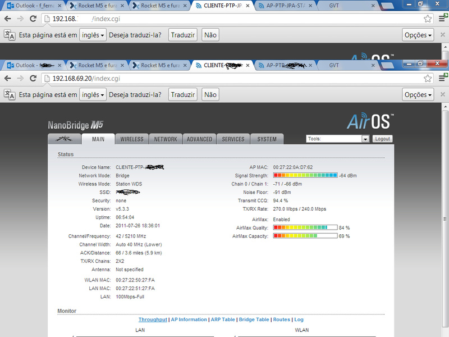The width and height of the screenshot is (449, 337).
Task: Click Não in front window translate bar
Action: (x=210, y=94)
